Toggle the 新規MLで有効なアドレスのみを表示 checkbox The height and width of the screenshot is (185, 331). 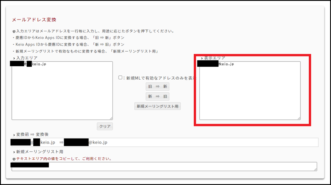[120, 78]
